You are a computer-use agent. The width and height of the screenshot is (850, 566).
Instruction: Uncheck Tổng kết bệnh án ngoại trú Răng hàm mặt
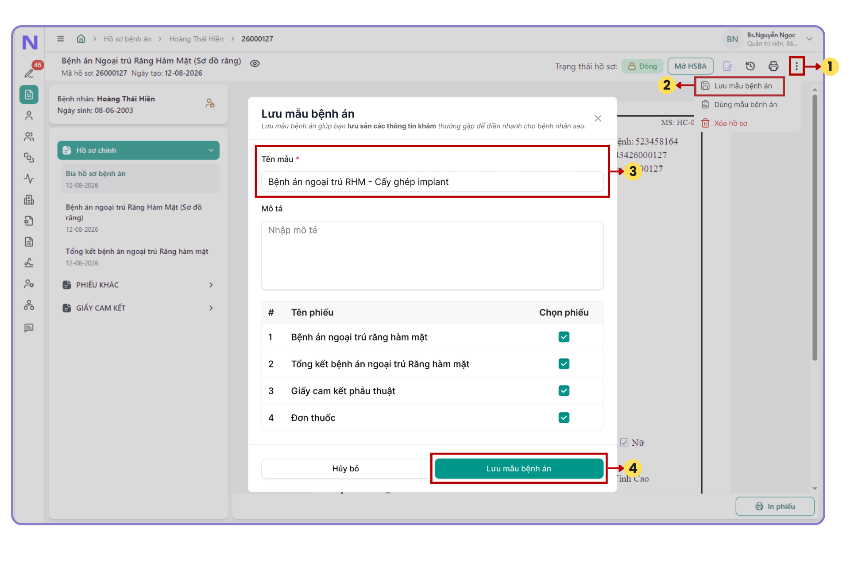click(x=564, y=364)
